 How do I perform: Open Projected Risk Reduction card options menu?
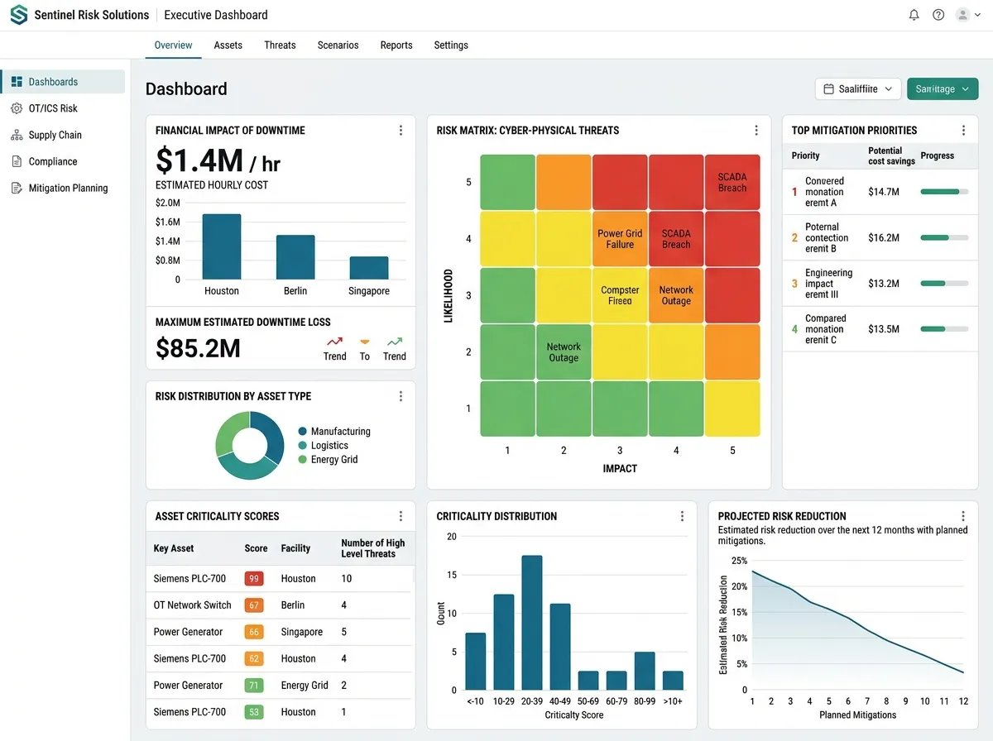[963, 516]
